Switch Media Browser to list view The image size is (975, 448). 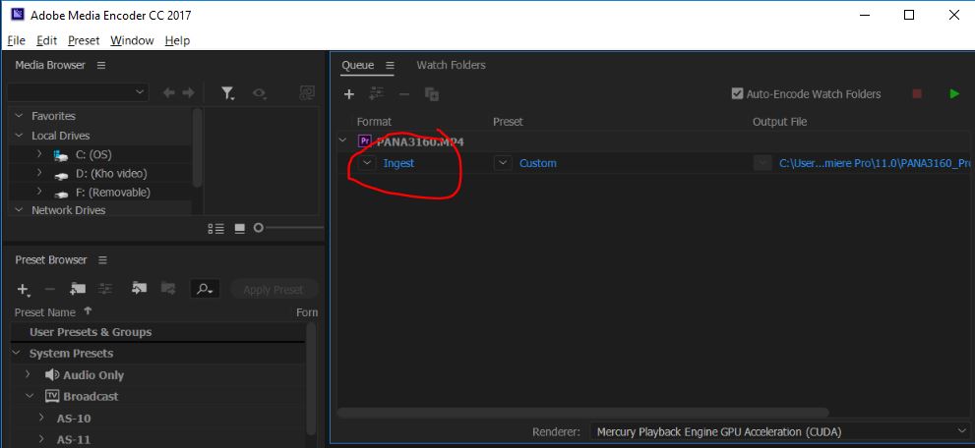pyautogui.click(x=215, y=228)
